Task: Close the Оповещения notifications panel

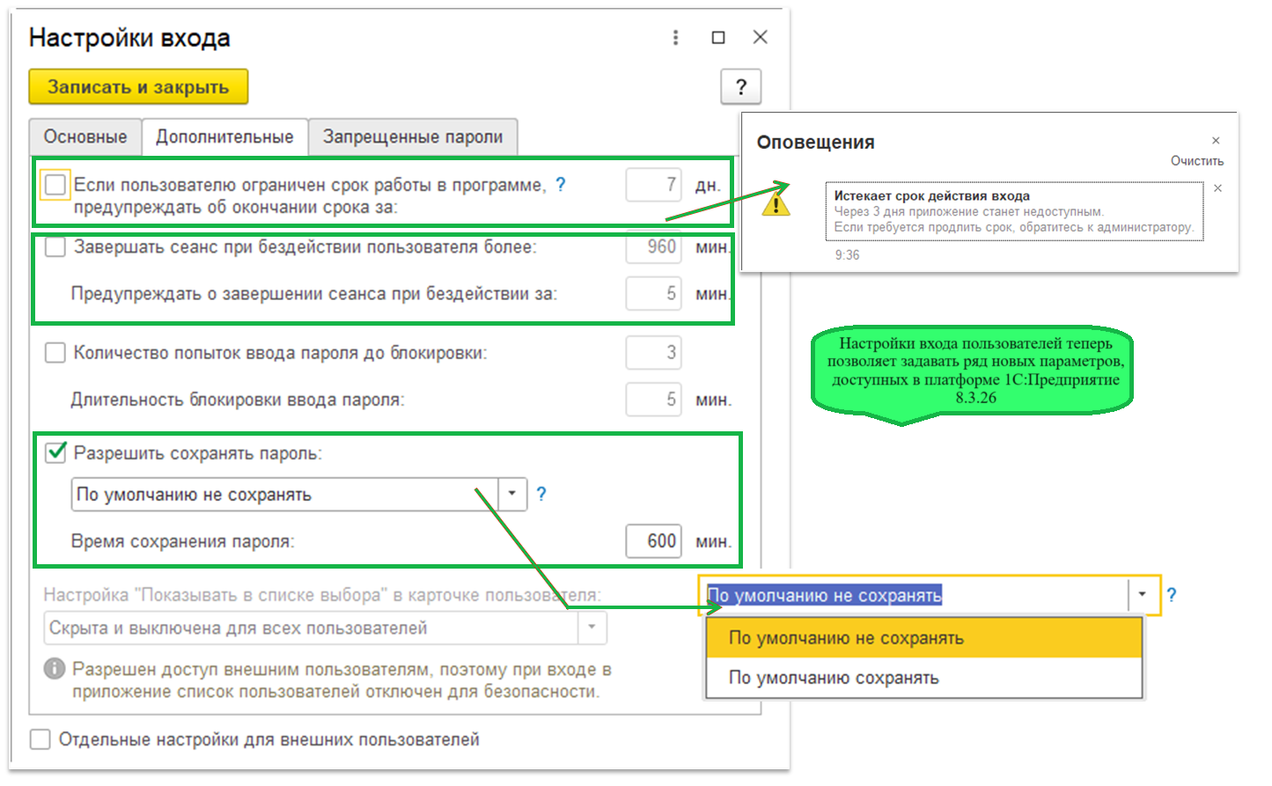Action: pos(1216,141)
